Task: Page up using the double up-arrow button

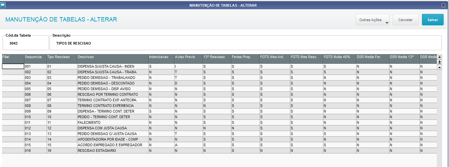Action: [439, 62]
